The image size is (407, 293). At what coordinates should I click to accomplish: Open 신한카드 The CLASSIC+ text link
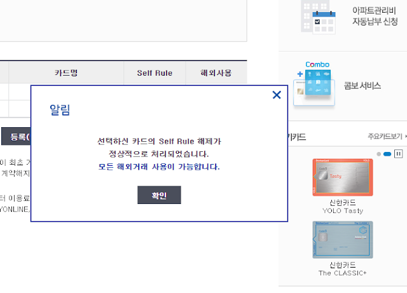click(x=343, y=269)
